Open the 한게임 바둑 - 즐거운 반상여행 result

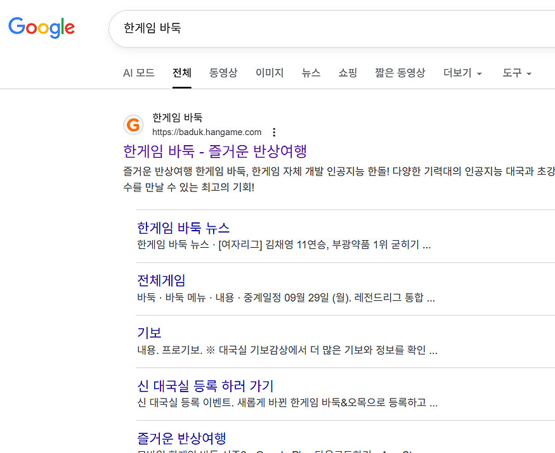click(x=215, y=151)
